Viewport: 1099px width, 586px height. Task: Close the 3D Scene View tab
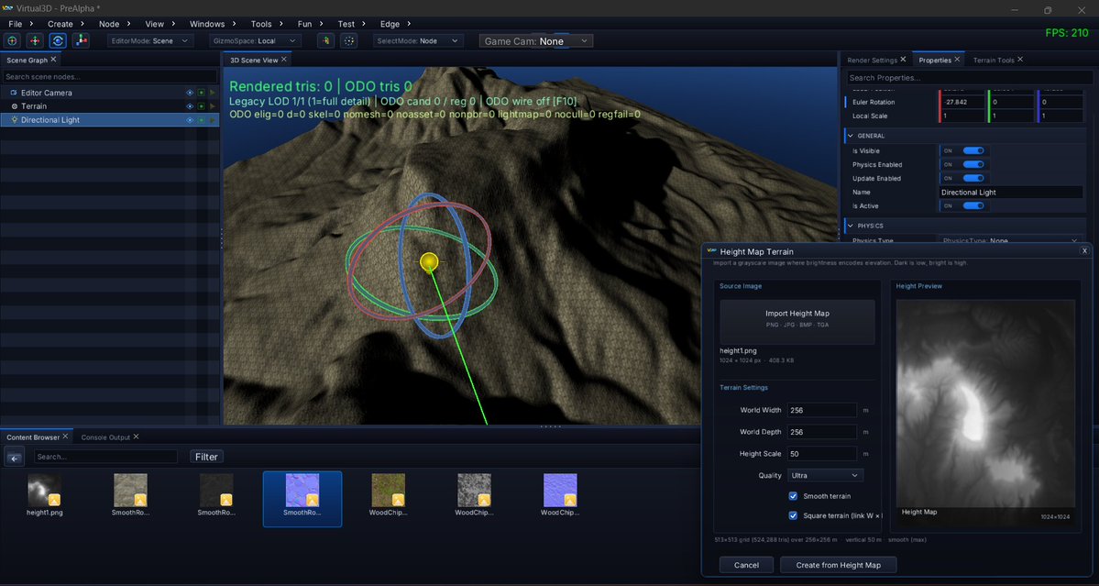(284, 60)
